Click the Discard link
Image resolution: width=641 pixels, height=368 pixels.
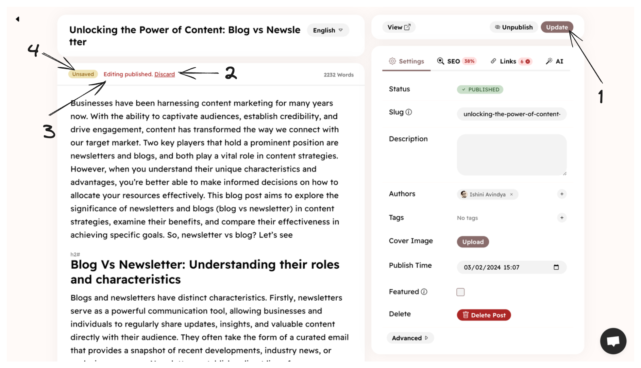pyautogui.click(x=165, y=74)
